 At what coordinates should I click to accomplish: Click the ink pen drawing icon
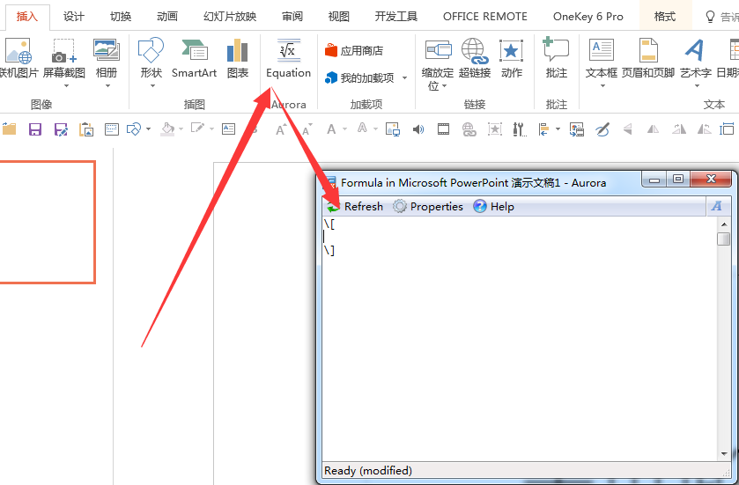[602, 129]
